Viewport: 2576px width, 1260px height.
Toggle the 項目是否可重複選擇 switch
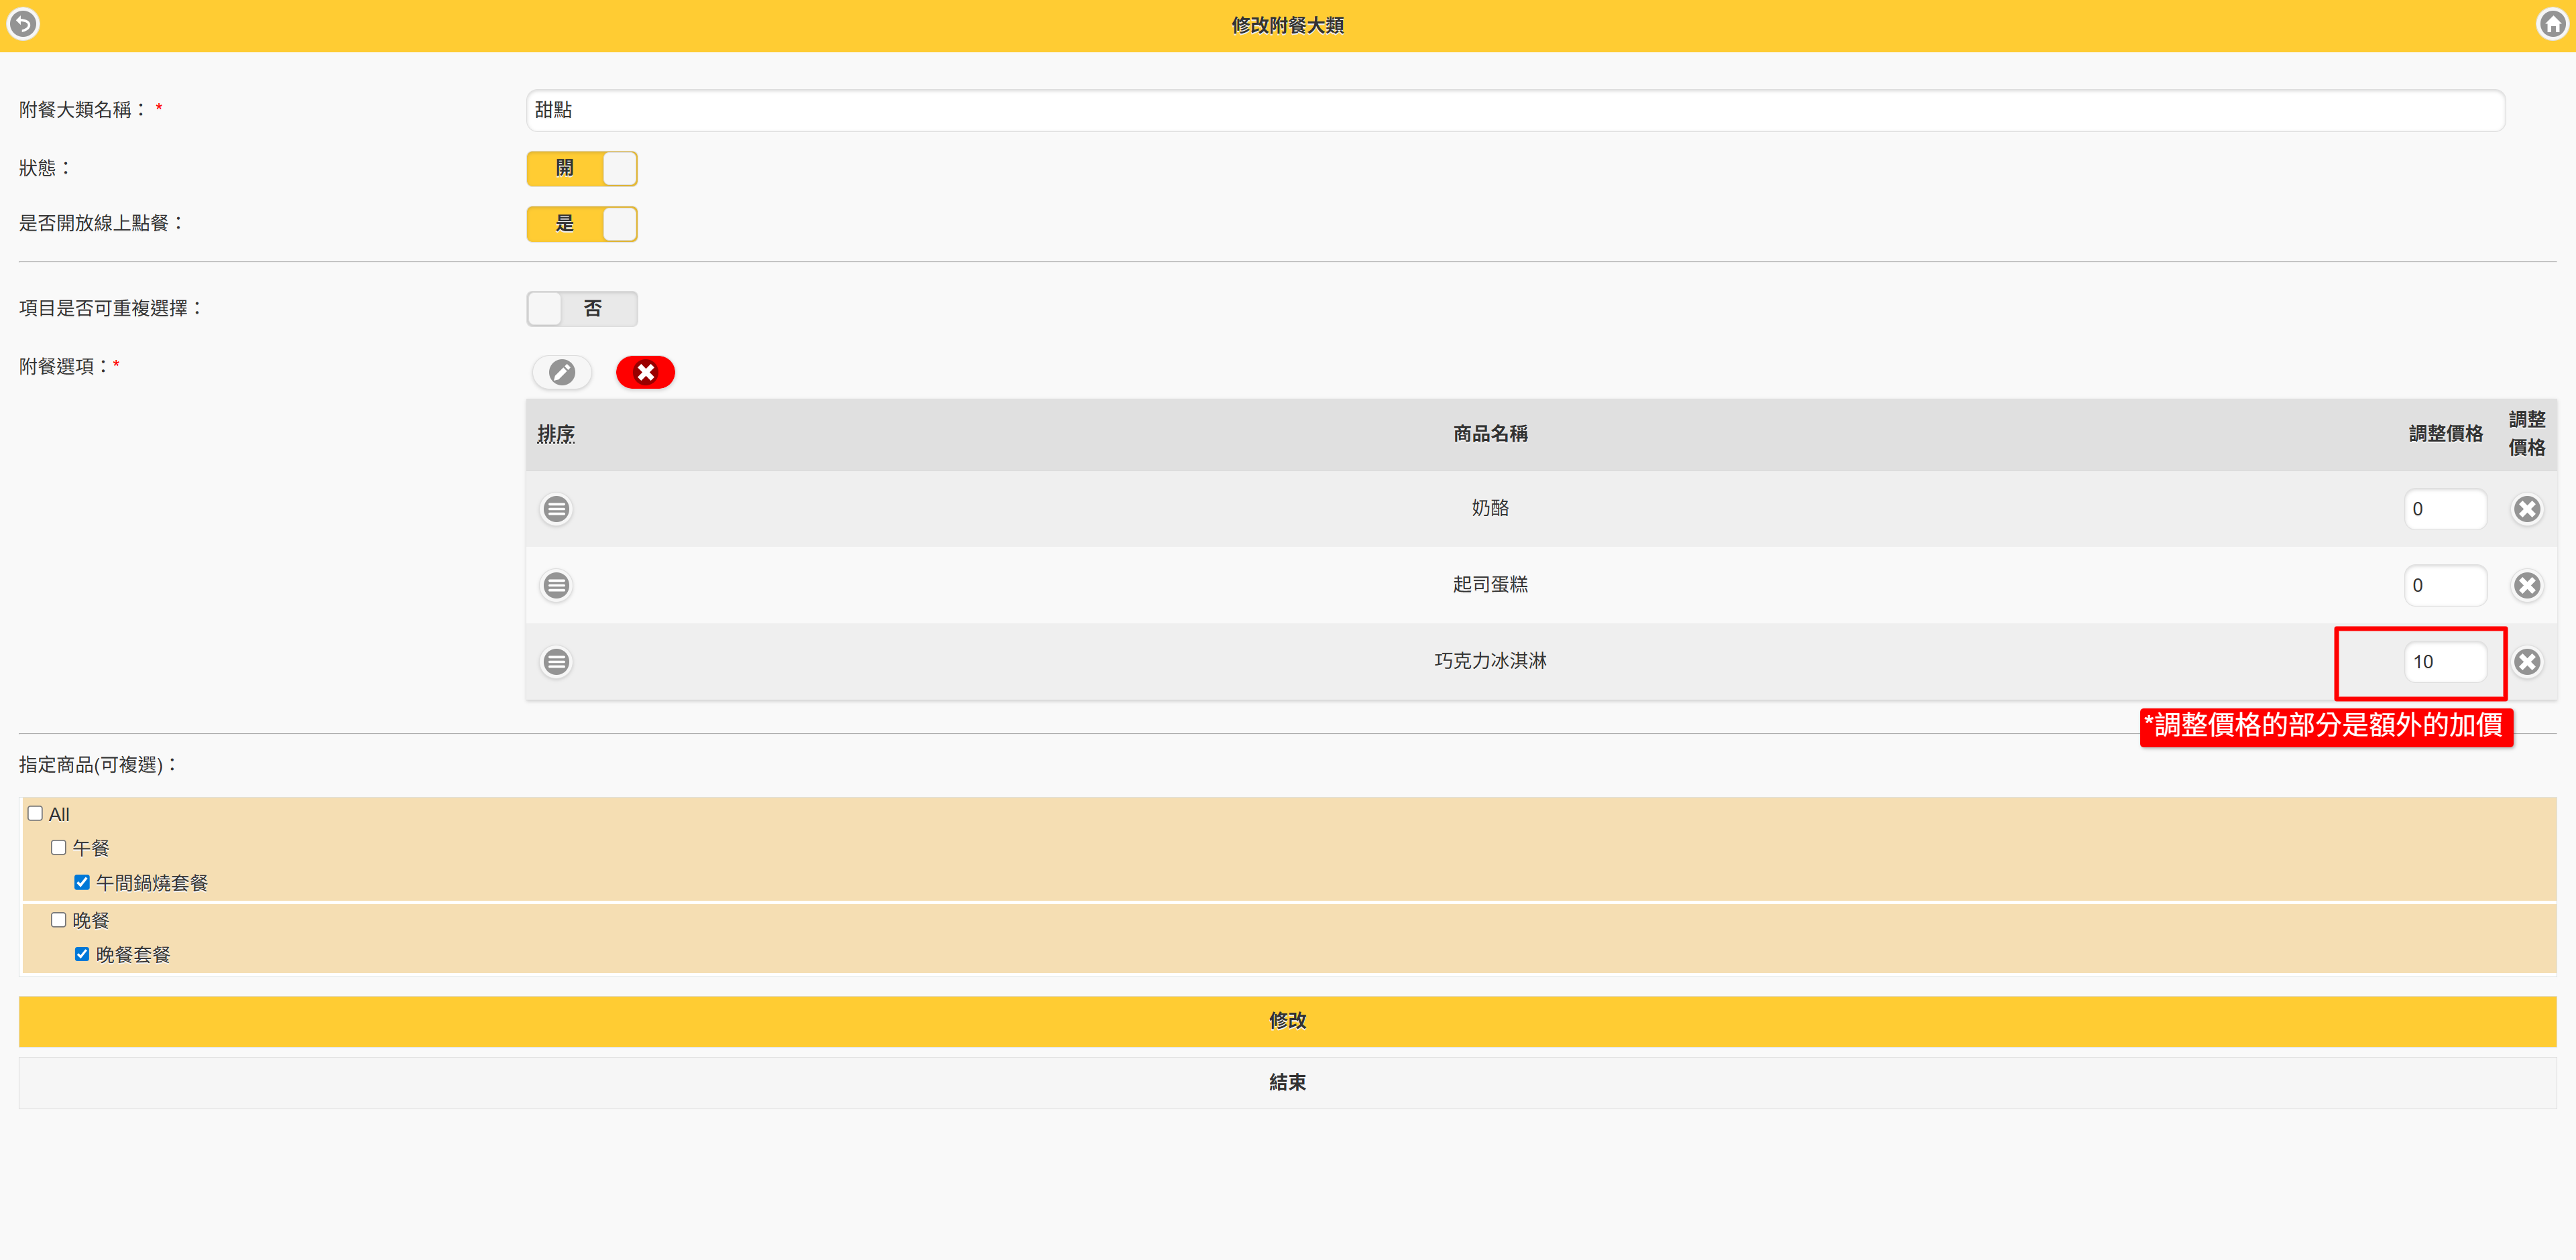[582, 309]
